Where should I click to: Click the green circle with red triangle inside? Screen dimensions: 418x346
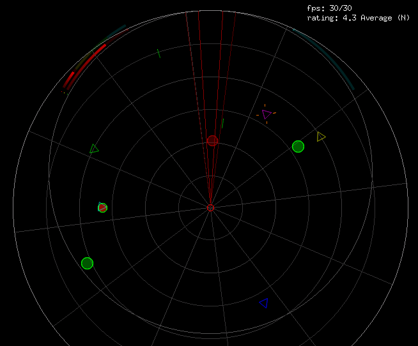pyautogui.click(x=102, y=207)
